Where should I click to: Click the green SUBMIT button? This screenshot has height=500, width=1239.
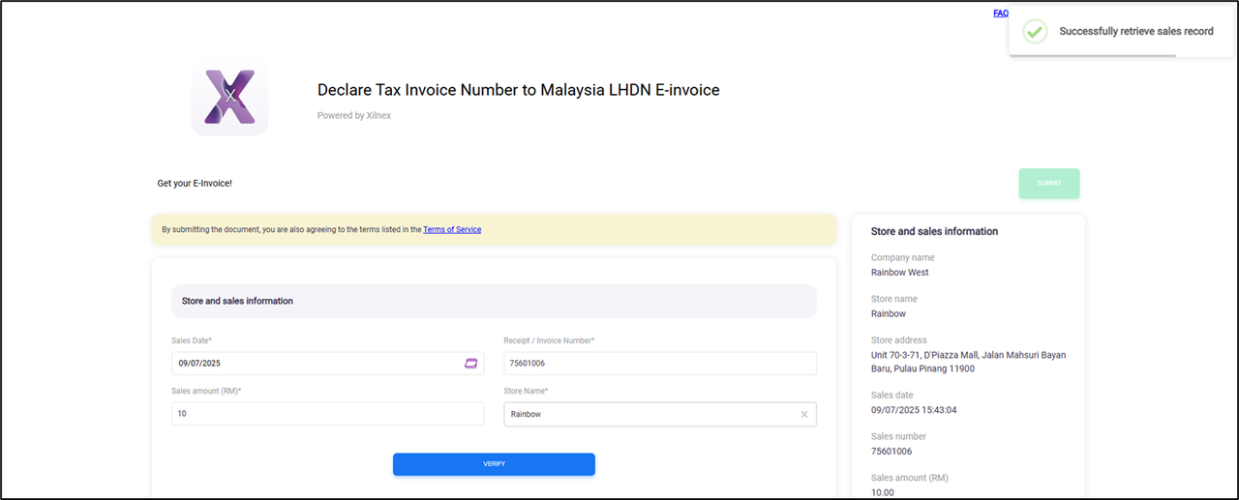(1048, 183)
